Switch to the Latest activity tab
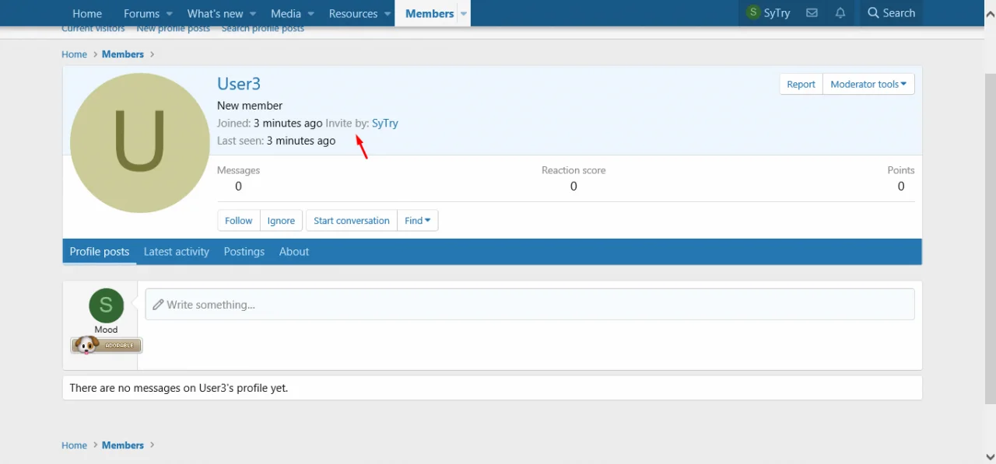The image size is (996, 464). (177, 252)
